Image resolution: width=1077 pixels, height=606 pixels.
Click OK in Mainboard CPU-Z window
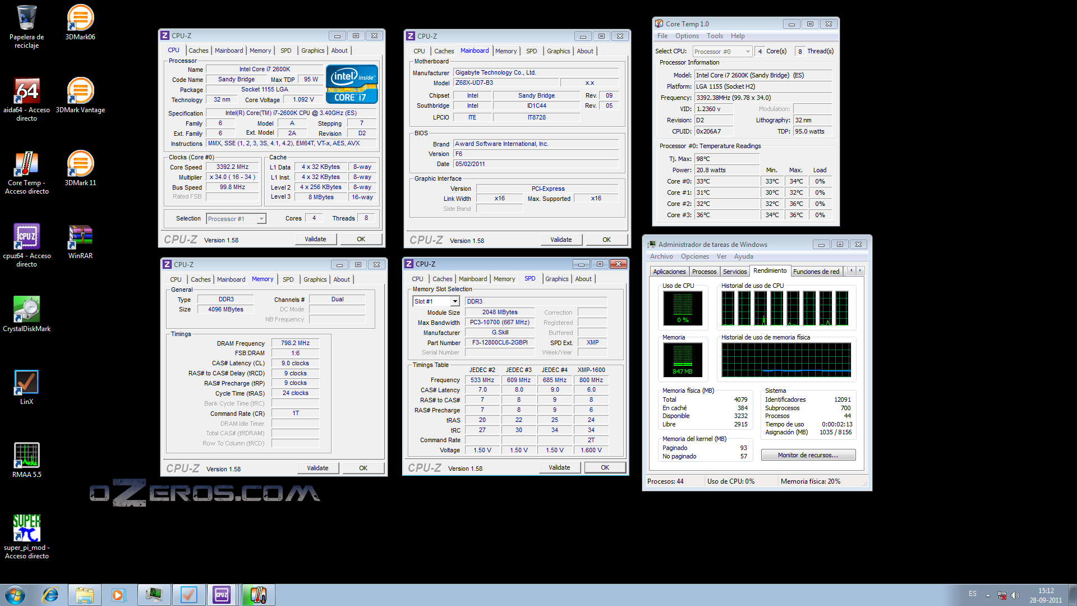[x=606, y=240]
